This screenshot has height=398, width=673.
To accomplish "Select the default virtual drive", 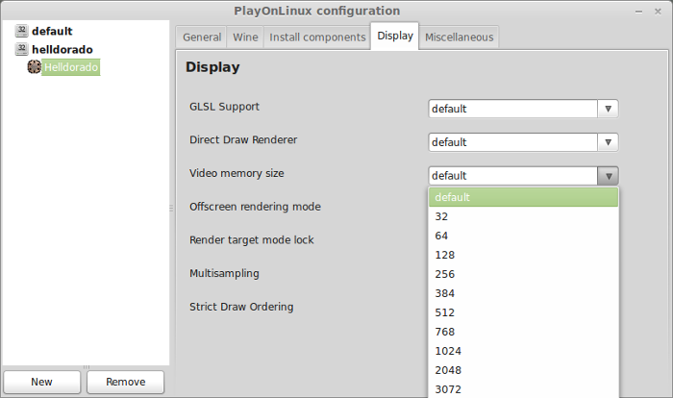I will pos(52,31).
